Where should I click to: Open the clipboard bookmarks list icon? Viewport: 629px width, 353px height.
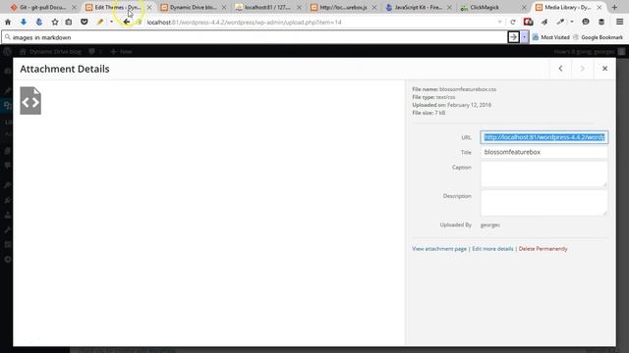point(69,22)
